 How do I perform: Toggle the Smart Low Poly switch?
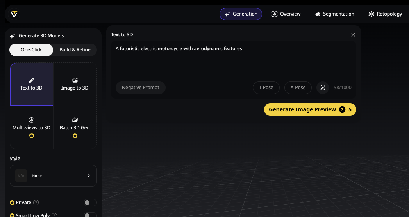(90, 215)
